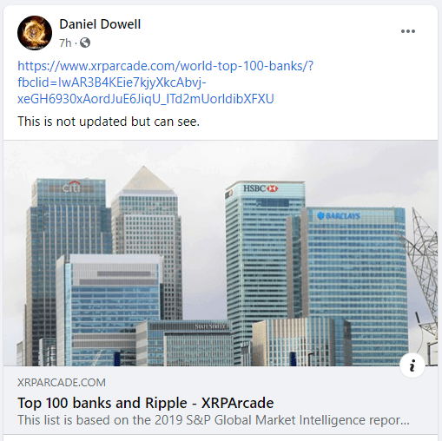Click the URL line starting with xeGH6930x

point(146,99)
